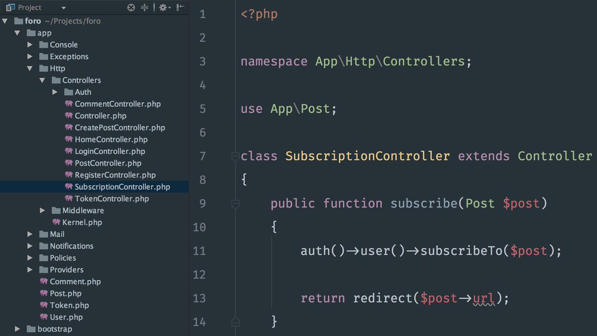The image size is (597, 336).
Task: Click the Post.php file icon
Action: point(44,293)
